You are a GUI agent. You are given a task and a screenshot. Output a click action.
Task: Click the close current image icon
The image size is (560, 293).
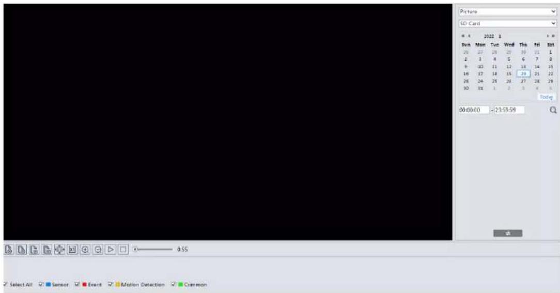pos(9,250)
